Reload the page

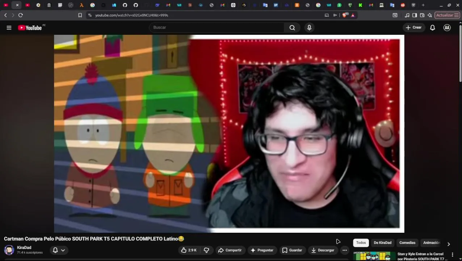tap(21, 15)
